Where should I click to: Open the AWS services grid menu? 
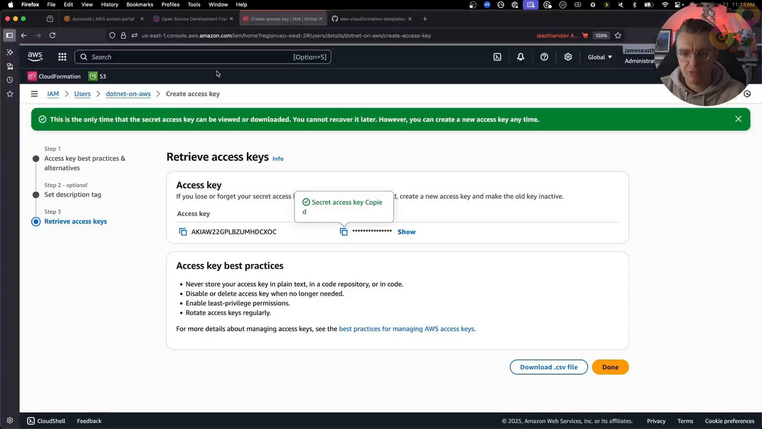[62, 57]
